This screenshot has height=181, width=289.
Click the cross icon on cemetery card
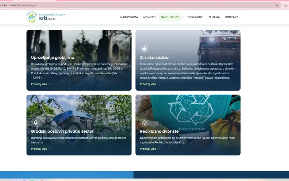[35, 49]
